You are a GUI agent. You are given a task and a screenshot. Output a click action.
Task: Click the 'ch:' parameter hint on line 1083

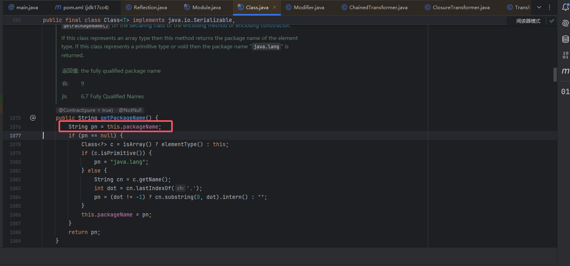(x=180, y=188)
